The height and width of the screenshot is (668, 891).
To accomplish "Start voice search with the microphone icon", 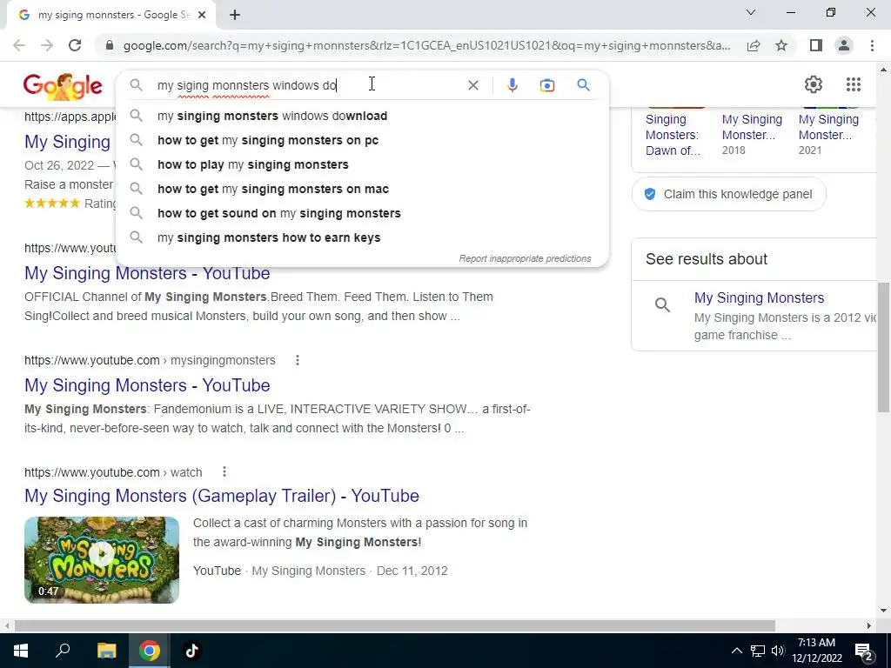I will [512, 85].
